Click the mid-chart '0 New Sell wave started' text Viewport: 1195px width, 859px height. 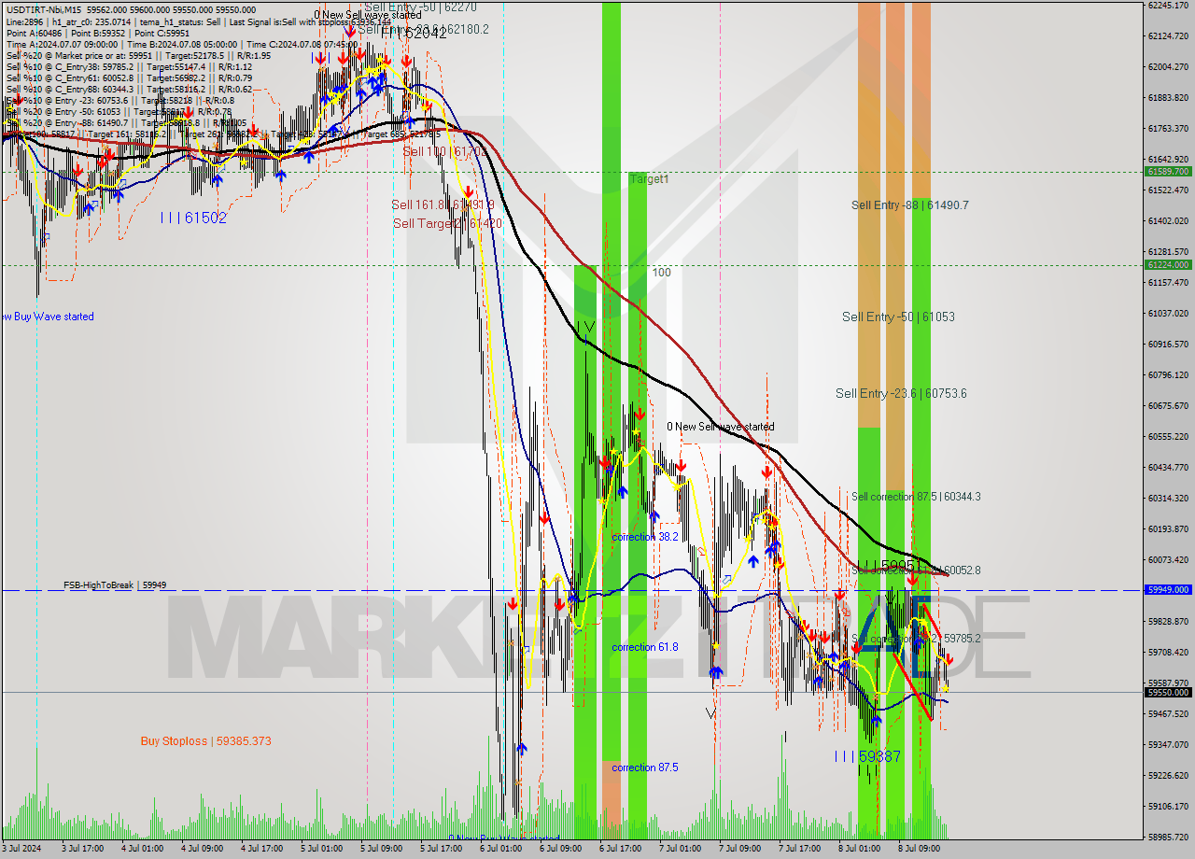[x=720, y=427]
